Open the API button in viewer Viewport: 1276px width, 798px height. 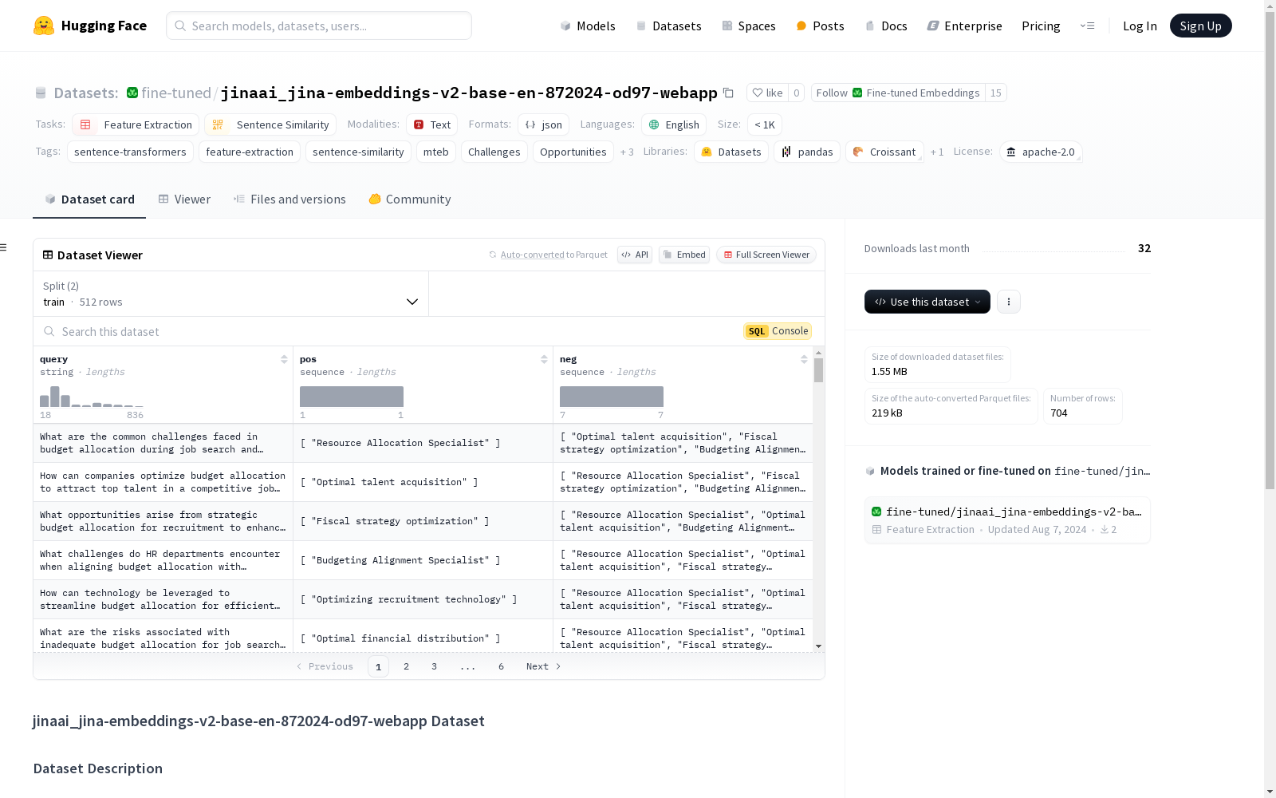pos(635,255)
